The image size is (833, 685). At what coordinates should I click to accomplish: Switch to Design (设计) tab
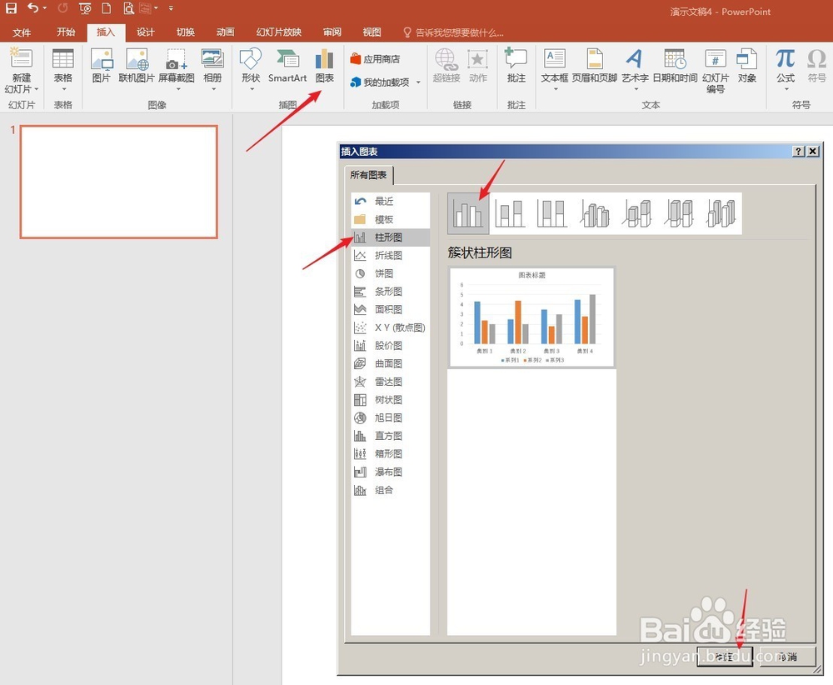pyautogui.click(x=145, y=32)
